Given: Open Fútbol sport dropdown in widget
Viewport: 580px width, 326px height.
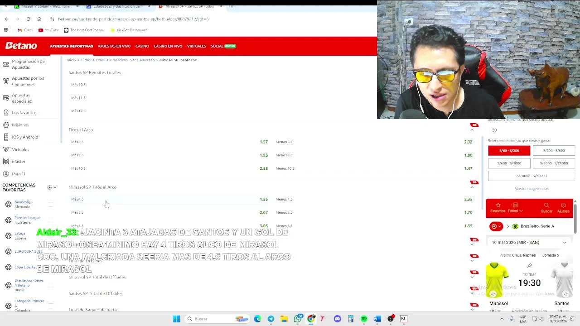Looking at the screenshot, I should pos(515,208).
